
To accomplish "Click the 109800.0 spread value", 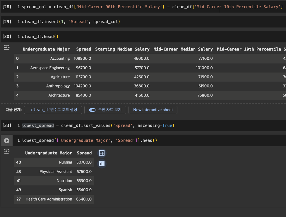I will coord(83,58).
